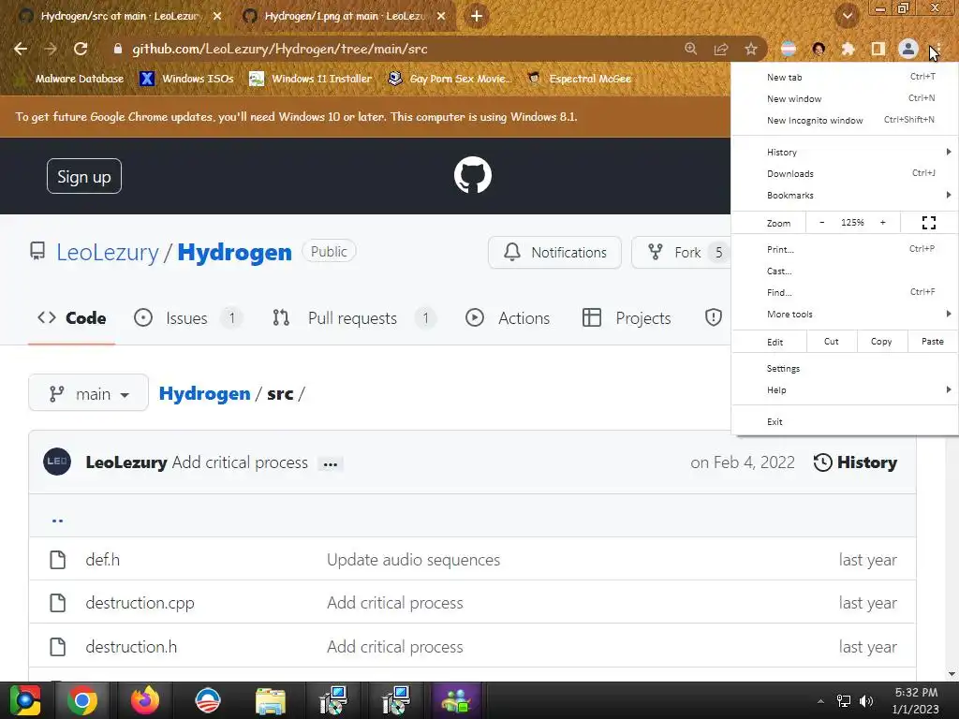The width and height of the screenshot is (959, 719).
Task: Click the History clock icon for commits
Action: pos(822,462)
